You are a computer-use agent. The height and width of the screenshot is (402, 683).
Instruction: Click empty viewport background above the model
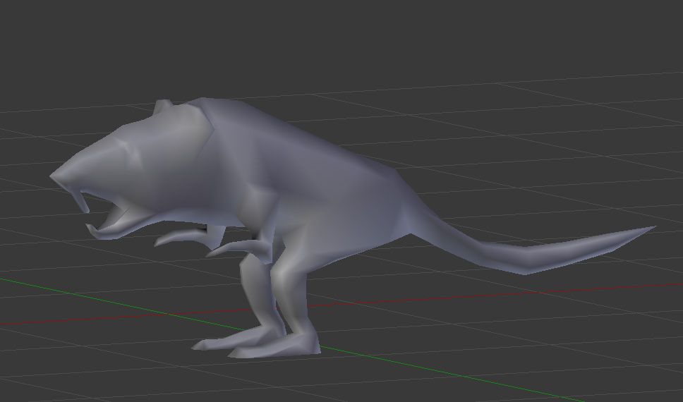353,42
